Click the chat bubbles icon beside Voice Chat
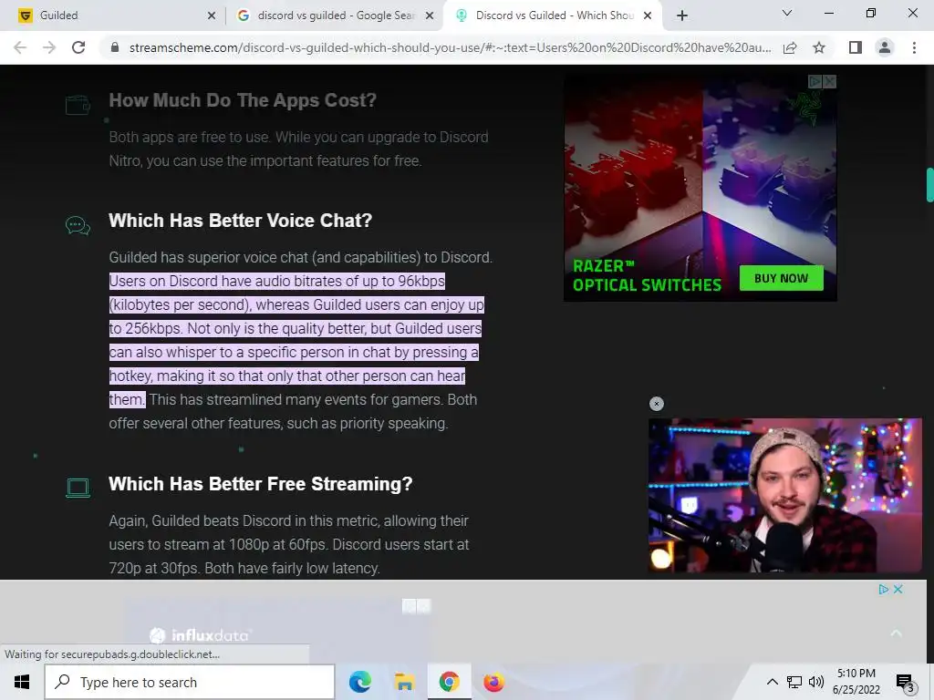Viewport: 934px width, 700px height. (x=78, y=226)
